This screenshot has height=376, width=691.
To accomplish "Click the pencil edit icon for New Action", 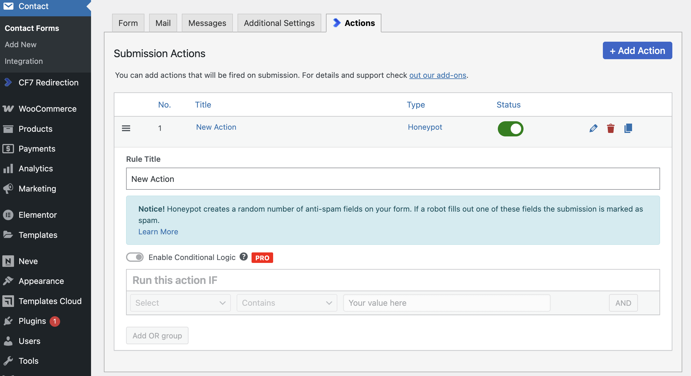I will 593,128.
